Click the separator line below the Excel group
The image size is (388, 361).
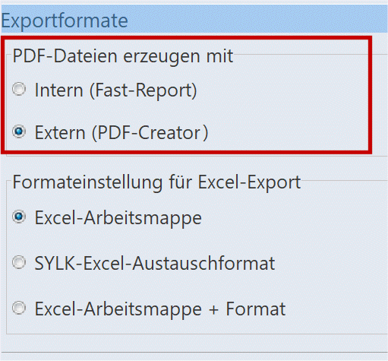[x=194, y=352]
